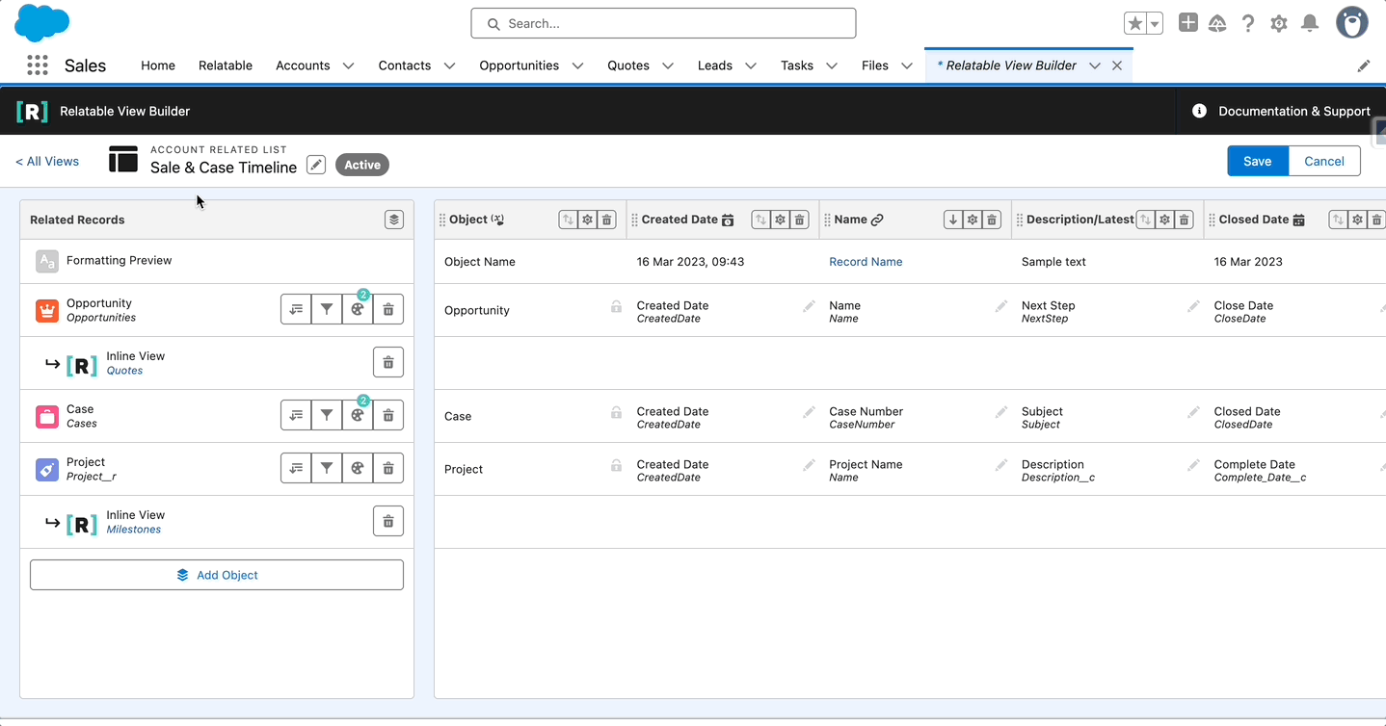Click descending sort arrow on Name column
Screen dimensions: 1386x726
[953, 220]
